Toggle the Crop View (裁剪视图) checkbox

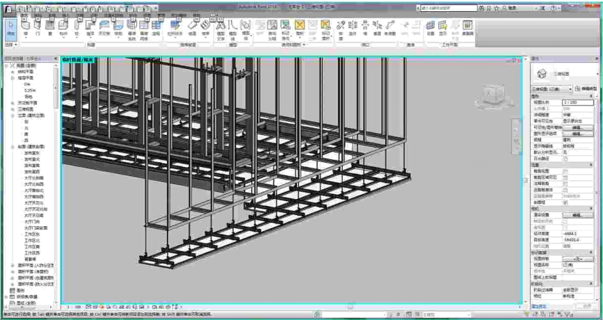click(565, 171)
